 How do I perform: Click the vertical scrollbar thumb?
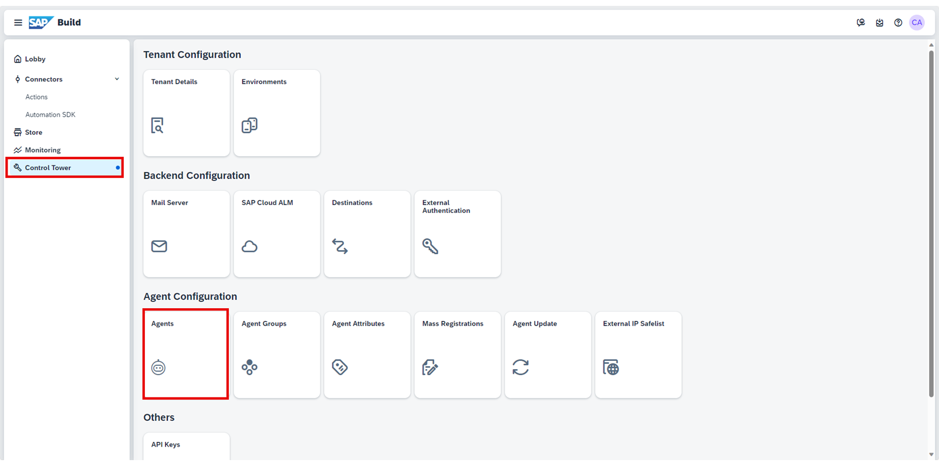click(x=931, y=224)
